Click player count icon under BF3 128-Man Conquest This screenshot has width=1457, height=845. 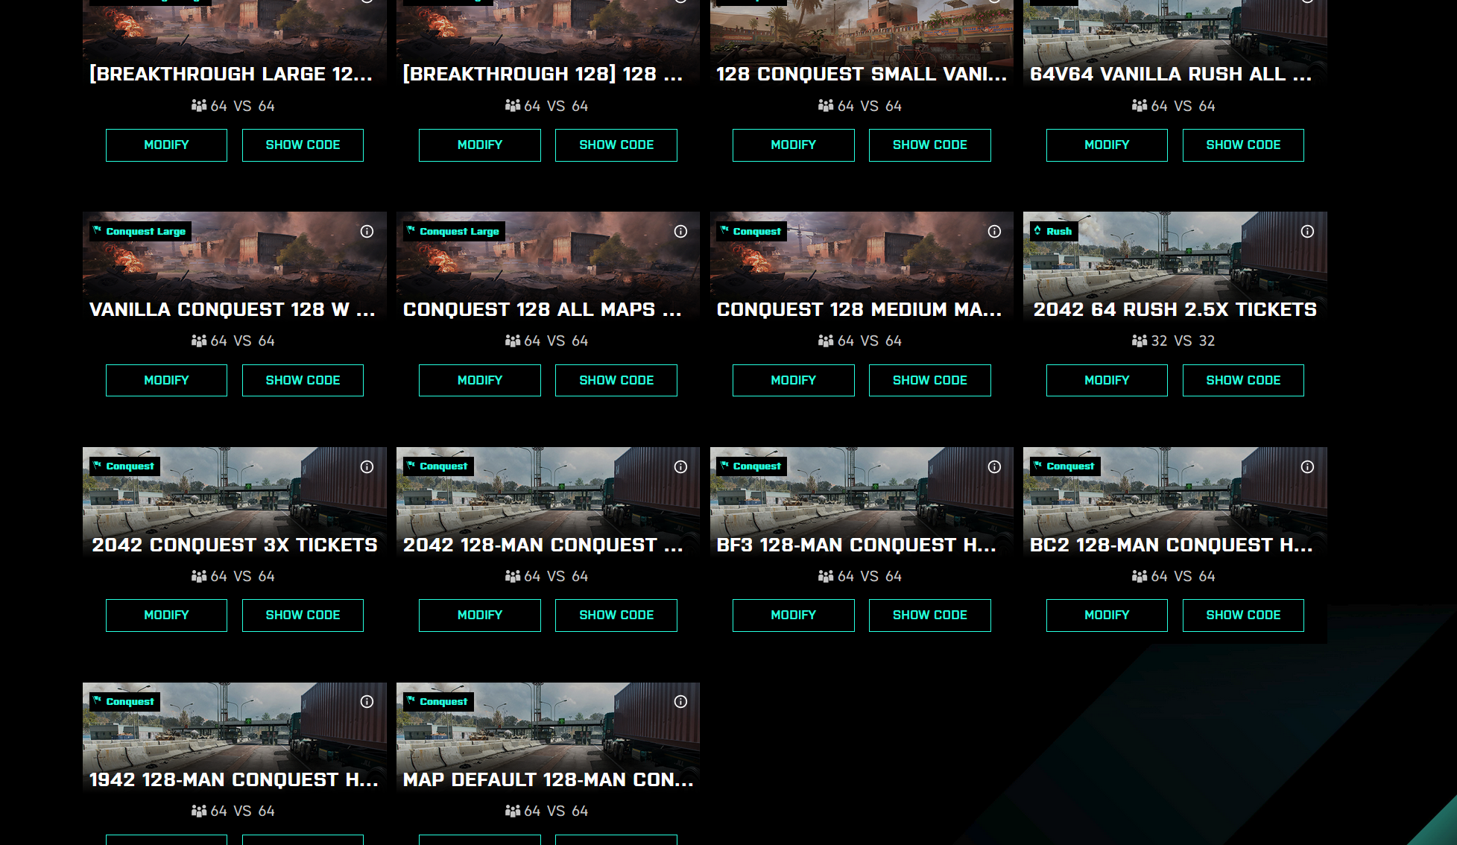click(826, 576)
